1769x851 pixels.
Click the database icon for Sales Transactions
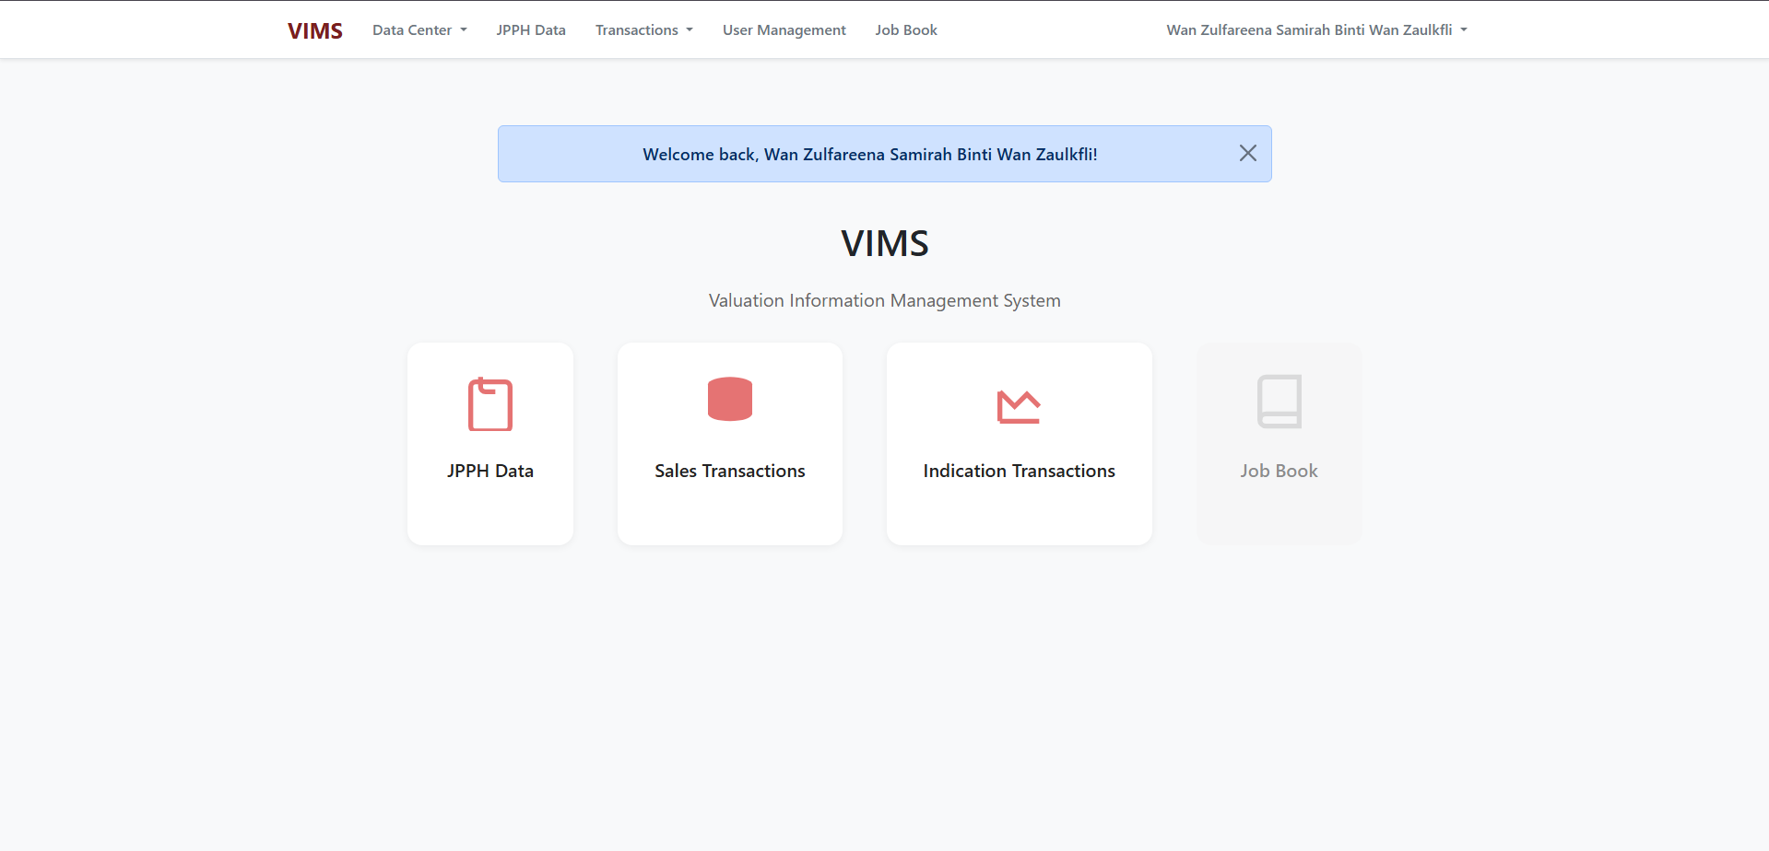(x=729, y=400)
